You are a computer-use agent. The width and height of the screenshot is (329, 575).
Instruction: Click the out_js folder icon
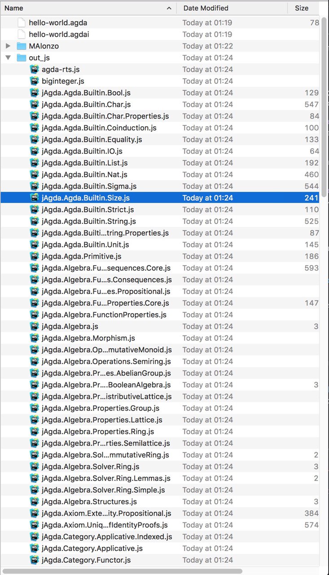[21, 57]
